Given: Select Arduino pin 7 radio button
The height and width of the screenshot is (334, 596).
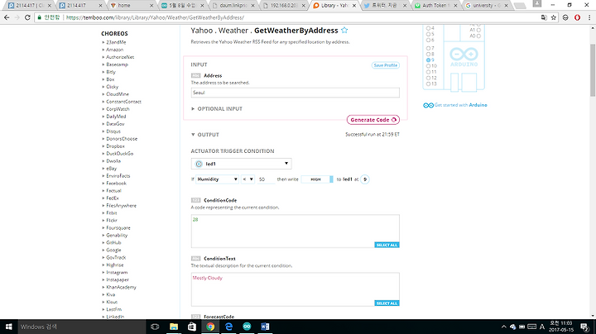Looking at the screenshot, I should [x=429, y=48].
